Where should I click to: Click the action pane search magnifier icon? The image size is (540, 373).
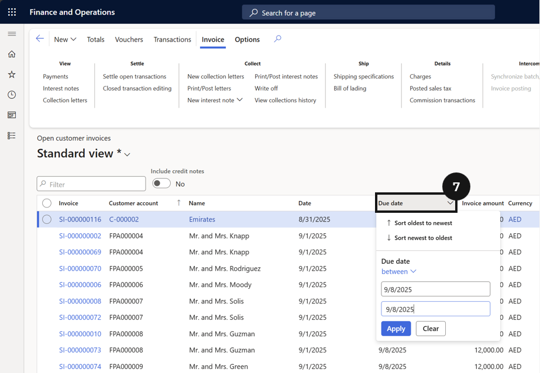coord(277,39)
